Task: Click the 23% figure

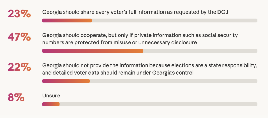Action: tap(19, 14)
